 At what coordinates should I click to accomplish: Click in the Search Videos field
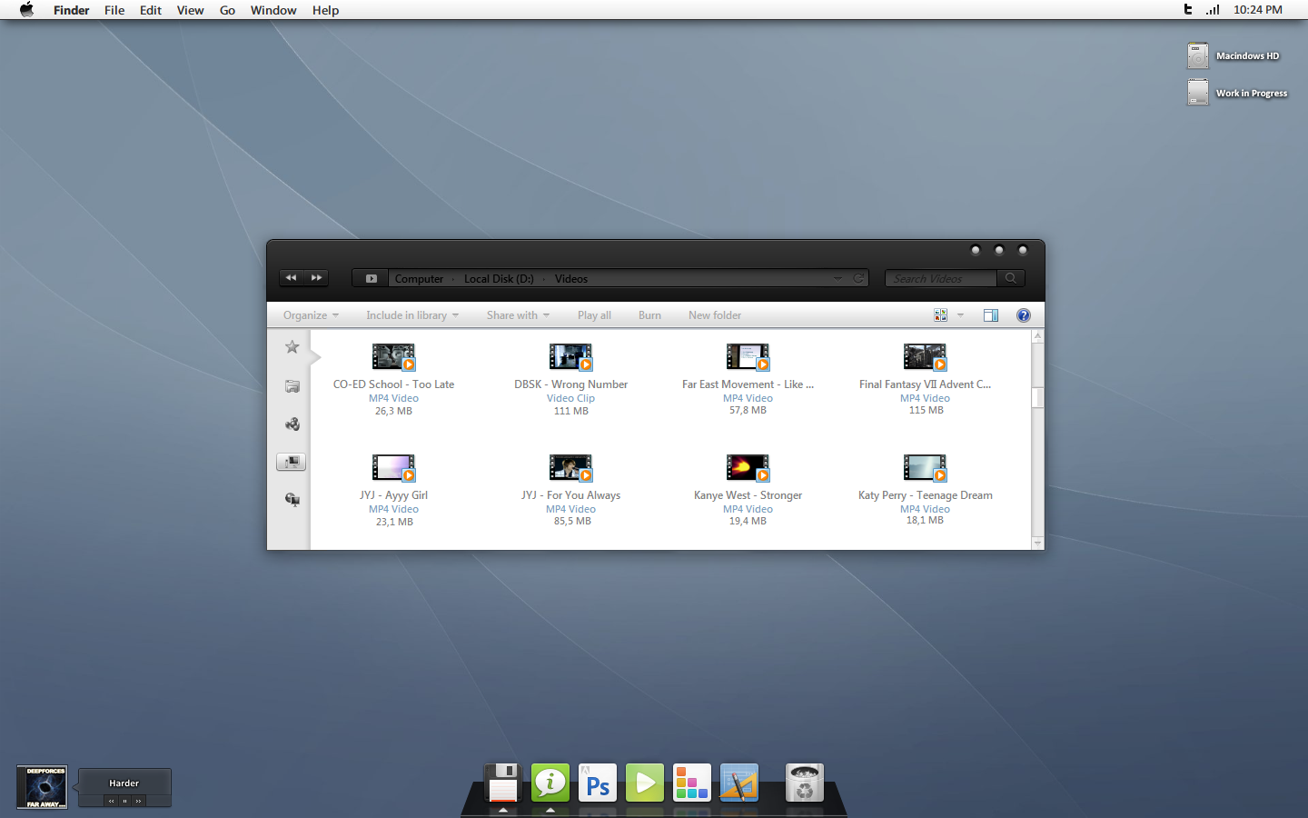[x=941, y=278]
